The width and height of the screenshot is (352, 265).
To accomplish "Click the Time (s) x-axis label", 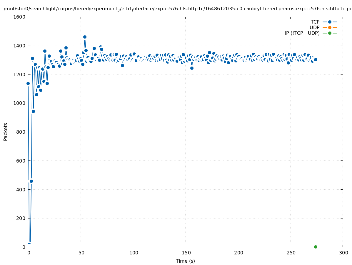I will coord(185,261).
